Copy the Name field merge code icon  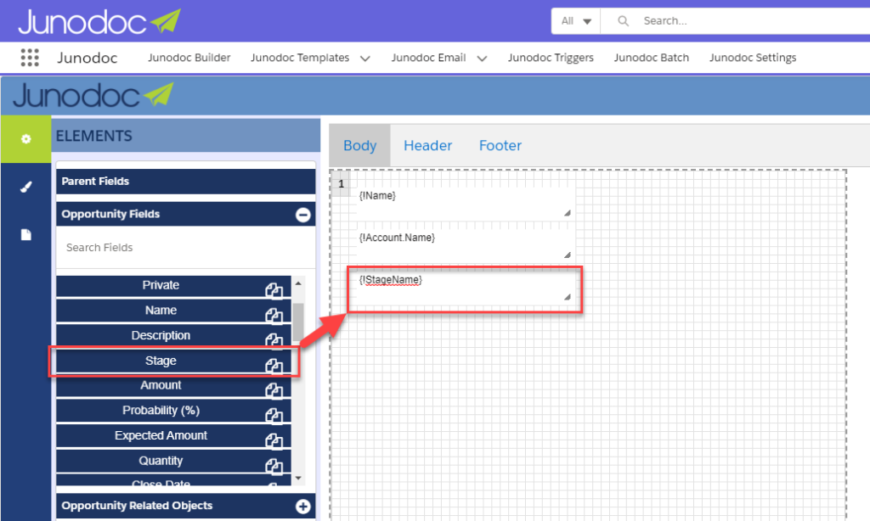(x=274, y=316)
